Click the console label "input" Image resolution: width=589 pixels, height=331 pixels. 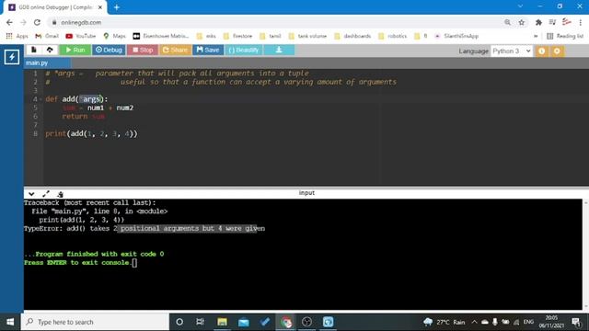(x=306, y=193)
